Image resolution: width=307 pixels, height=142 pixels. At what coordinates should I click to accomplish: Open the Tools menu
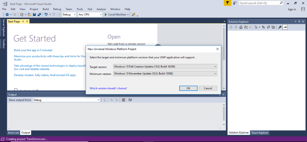click(80, 9)
